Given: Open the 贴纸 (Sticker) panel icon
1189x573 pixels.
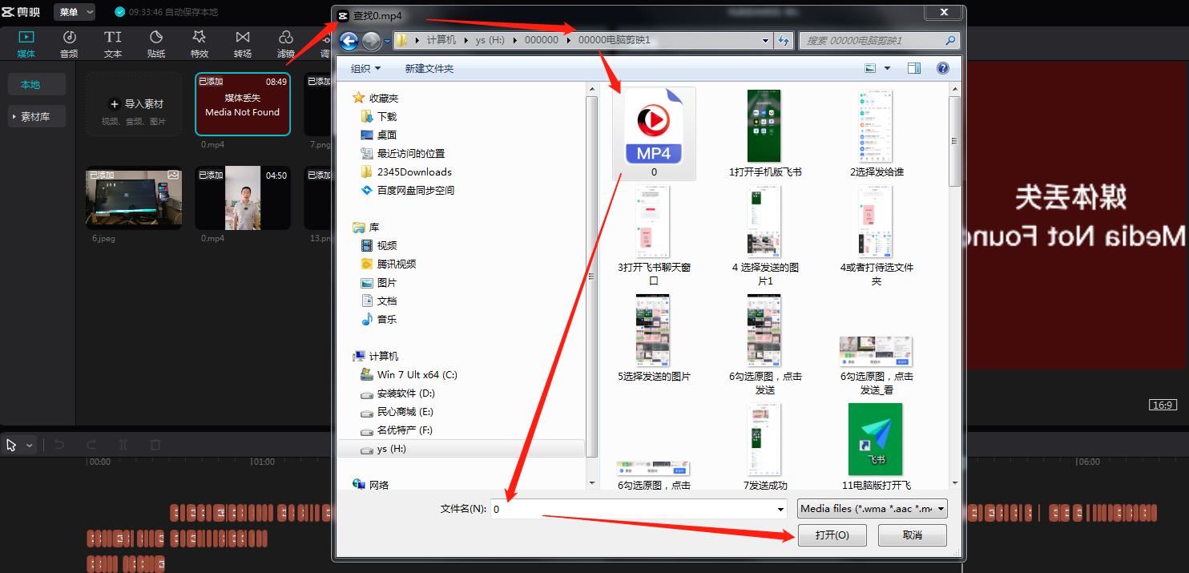Looking at the screenshot, I should coord(156,43).
